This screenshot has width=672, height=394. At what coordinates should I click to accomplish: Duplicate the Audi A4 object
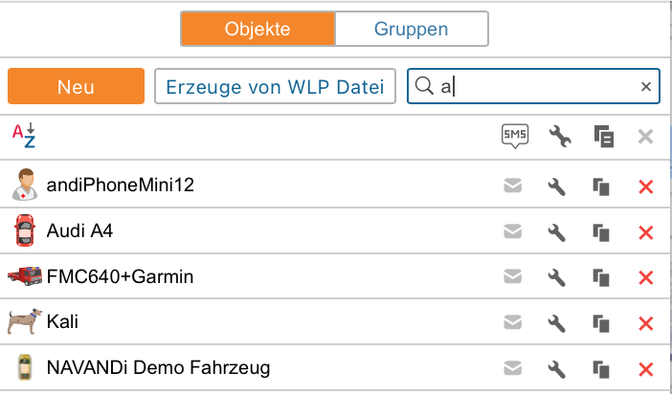[x=602, y=232]
